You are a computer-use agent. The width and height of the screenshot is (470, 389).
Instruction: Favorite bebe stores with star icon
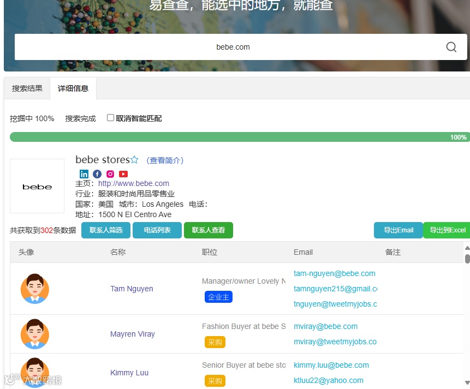click(x=135, y=159)
